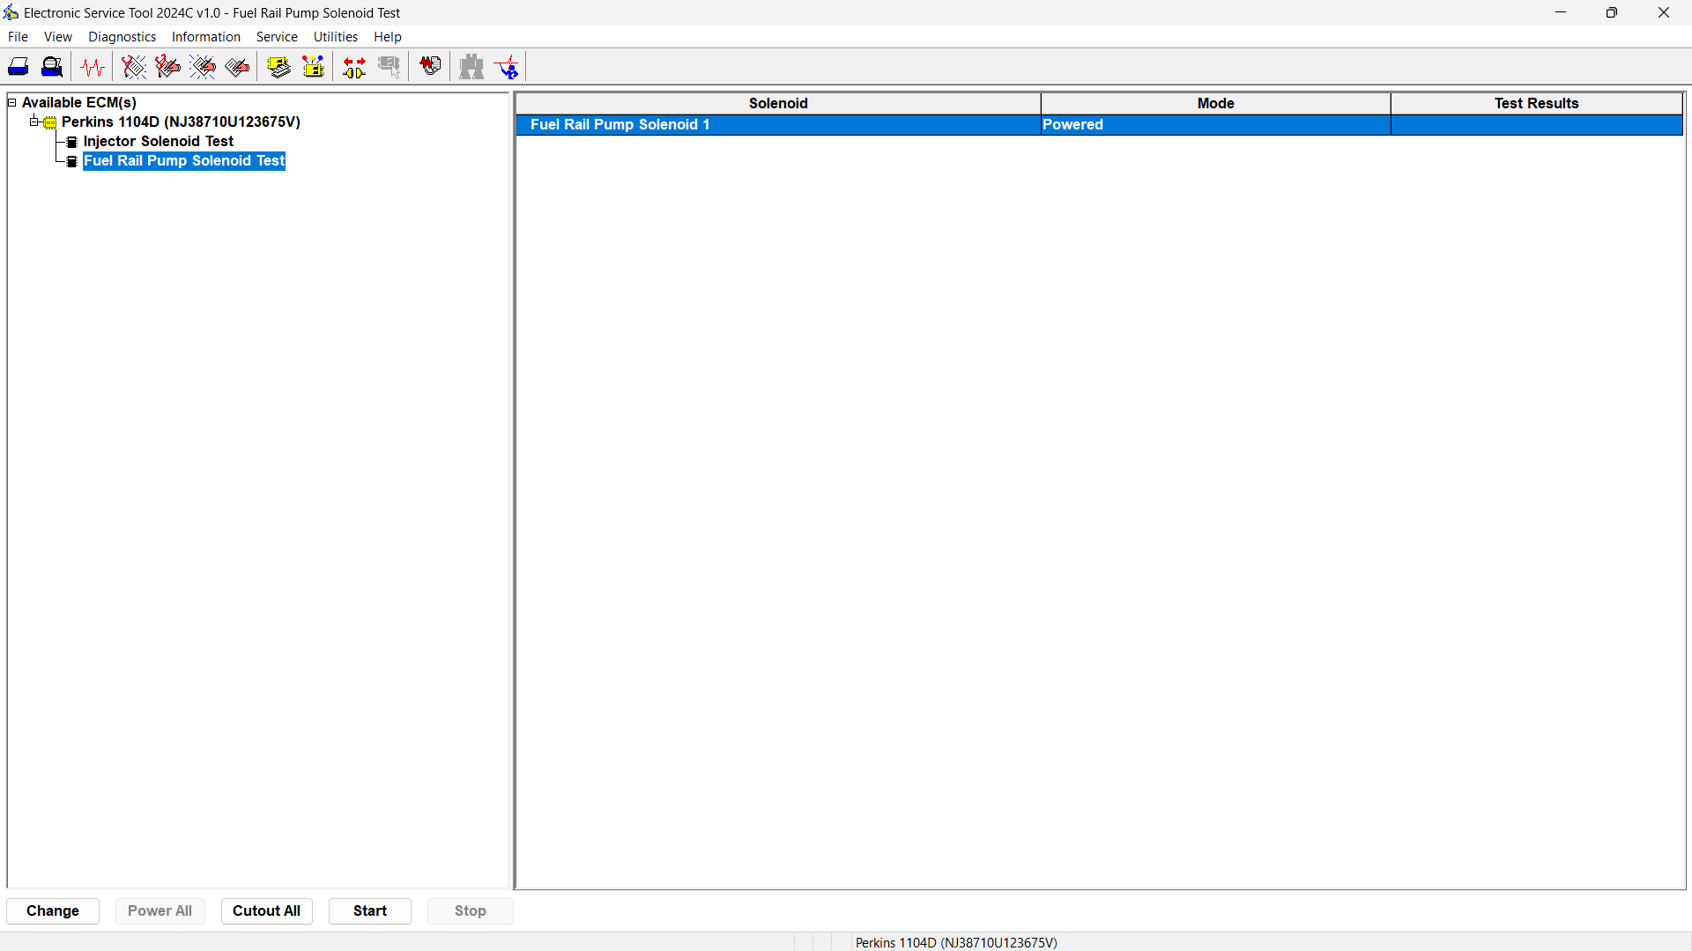Select Fuel Rail Pump Solenoid Test tree item
This screenshot has height=951, width=1692.
point(184,160)
